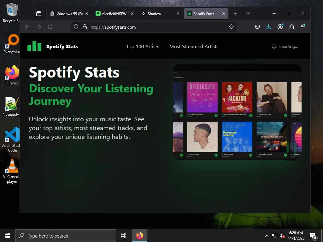Close the Shadow tab
323x242 pixels.
pos(178,14)
